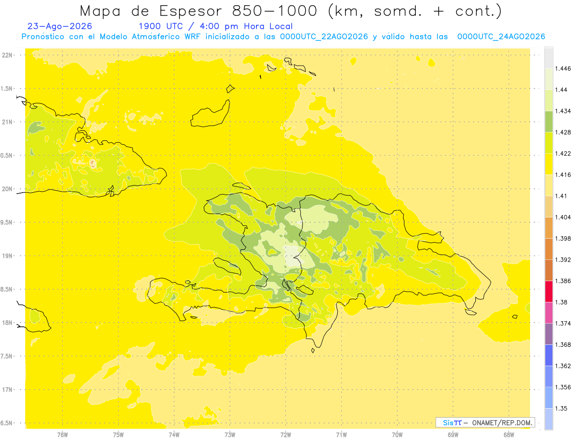
Task: Select the date label '23-Ago-2026'
Action: tap(60, 26)
